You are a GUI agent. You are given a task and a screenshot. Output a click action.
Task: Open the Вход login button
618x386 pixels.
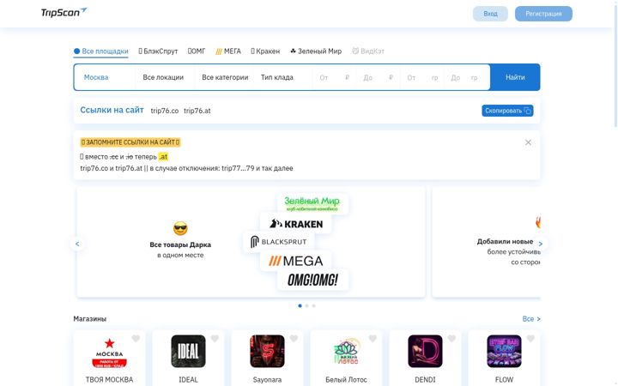click(x=490, y=14)
